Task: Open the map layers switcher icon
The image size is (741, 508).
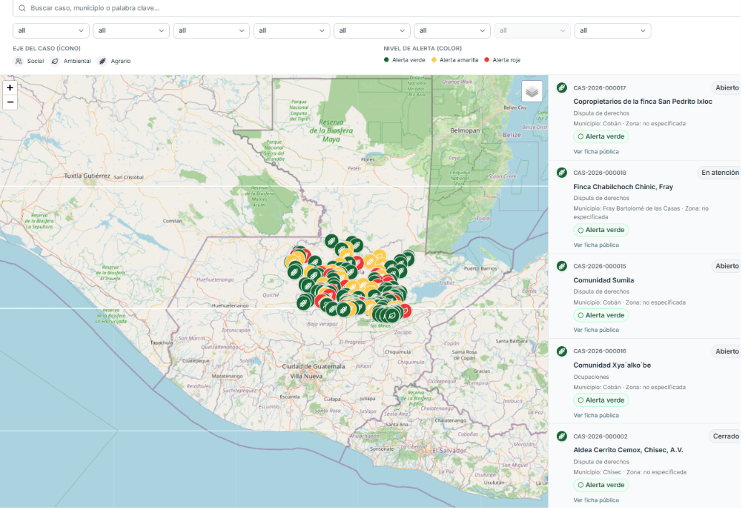Action: pyautogui.click(x=532, y=91)
